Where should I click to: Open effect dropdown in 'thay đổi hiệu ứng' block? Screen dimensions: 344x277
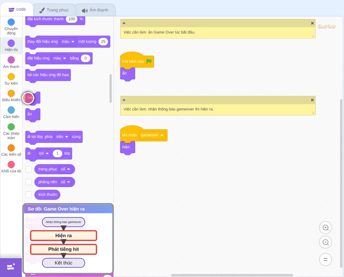(x=67, y=42)
